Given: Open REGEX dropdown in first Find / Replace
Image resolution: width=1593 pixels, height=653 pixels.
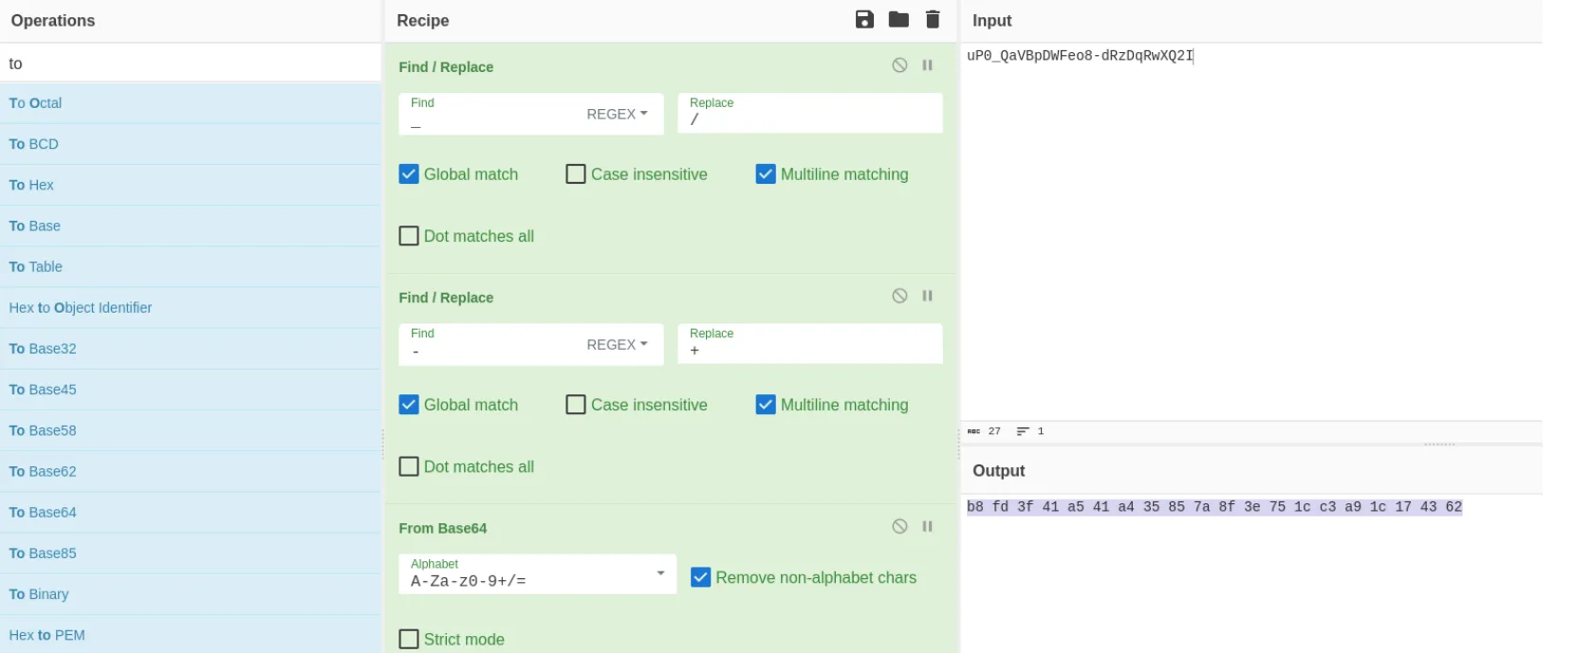Looking at the screenshot, I should tap(617, 114).
